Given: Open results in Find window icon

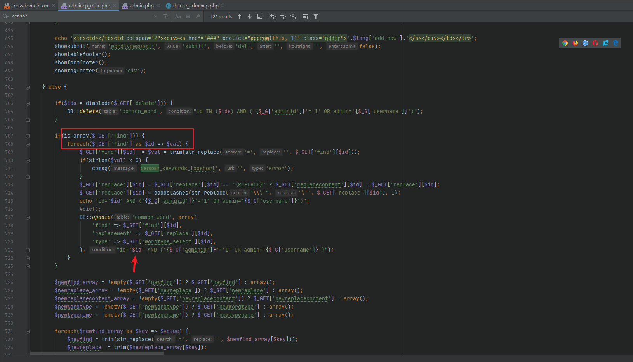Looking at the screenshot, I should pyautogui.click(x=260, y=16).
